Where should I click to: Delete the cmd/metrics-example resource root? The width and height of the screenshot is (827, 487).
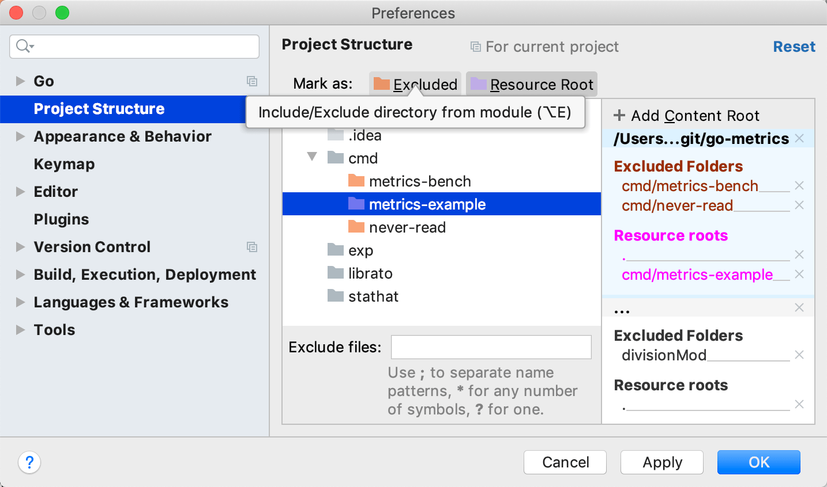tap(799, 275)
